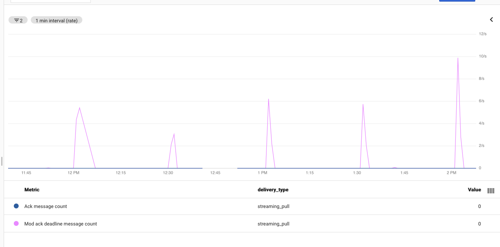Click the Ack message count row label

tap(45, 206)
